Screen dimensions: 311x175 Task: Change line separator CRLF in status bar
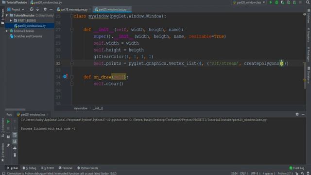244,174
